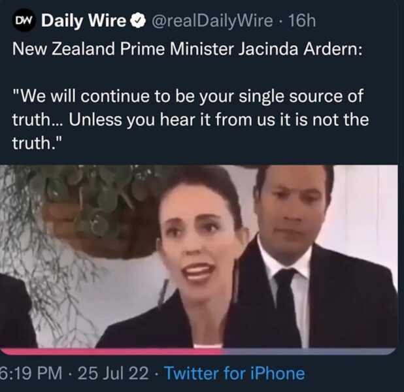Click the tweet line naming the New Zealand Prime Minister
Viewport: 404px width, 392px height.
[x=188, y=49]
